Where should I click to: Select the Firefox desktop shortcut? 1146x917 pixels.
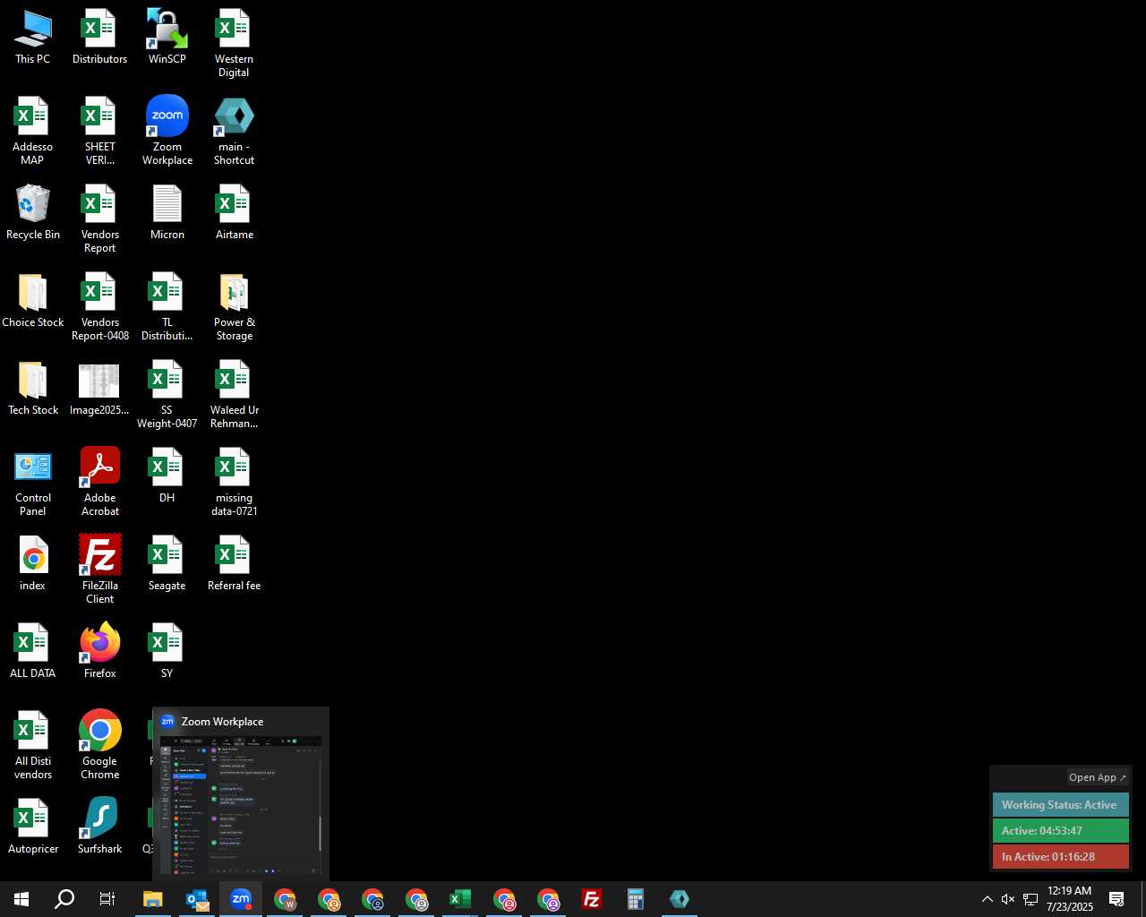click(99, 652)
